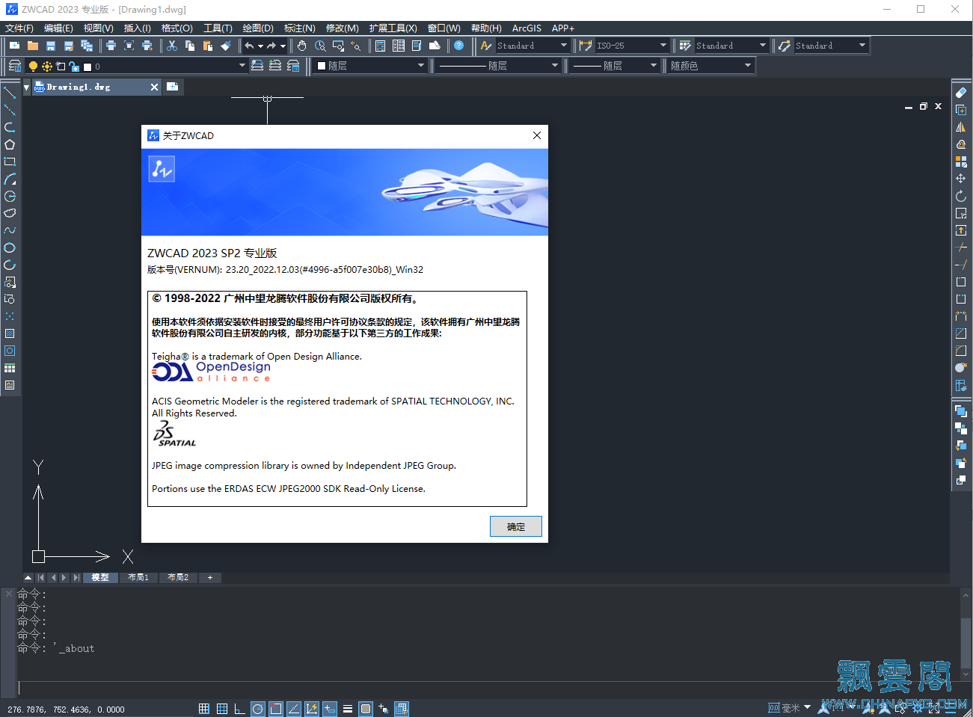The image size is (973, 717).
Task: Select the Rotate tool in the Modify toolbar
Action: [x=961, y=196]
